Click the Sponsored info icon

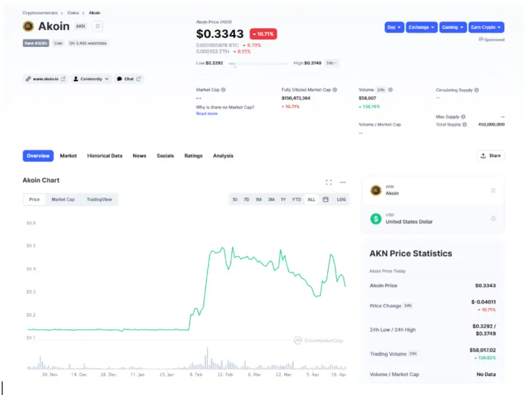[481, 39]
